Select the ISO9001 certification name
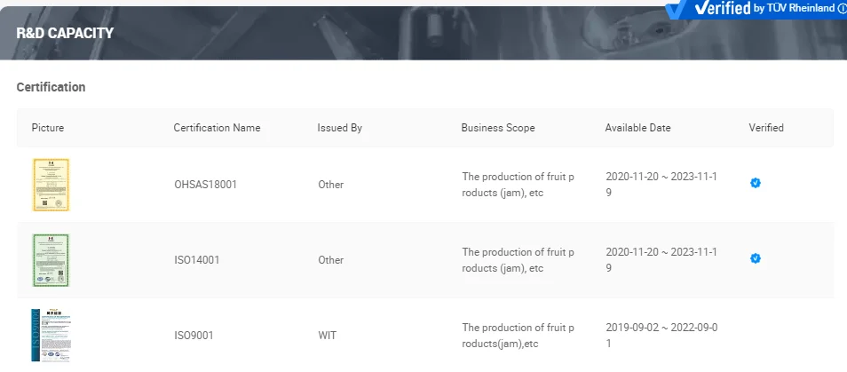Viewport: 847px width, 372px height. [x=194, y=336]
